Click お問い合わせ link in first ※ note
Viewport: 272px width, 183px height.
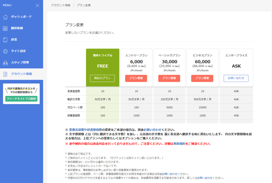coord(150,129)
